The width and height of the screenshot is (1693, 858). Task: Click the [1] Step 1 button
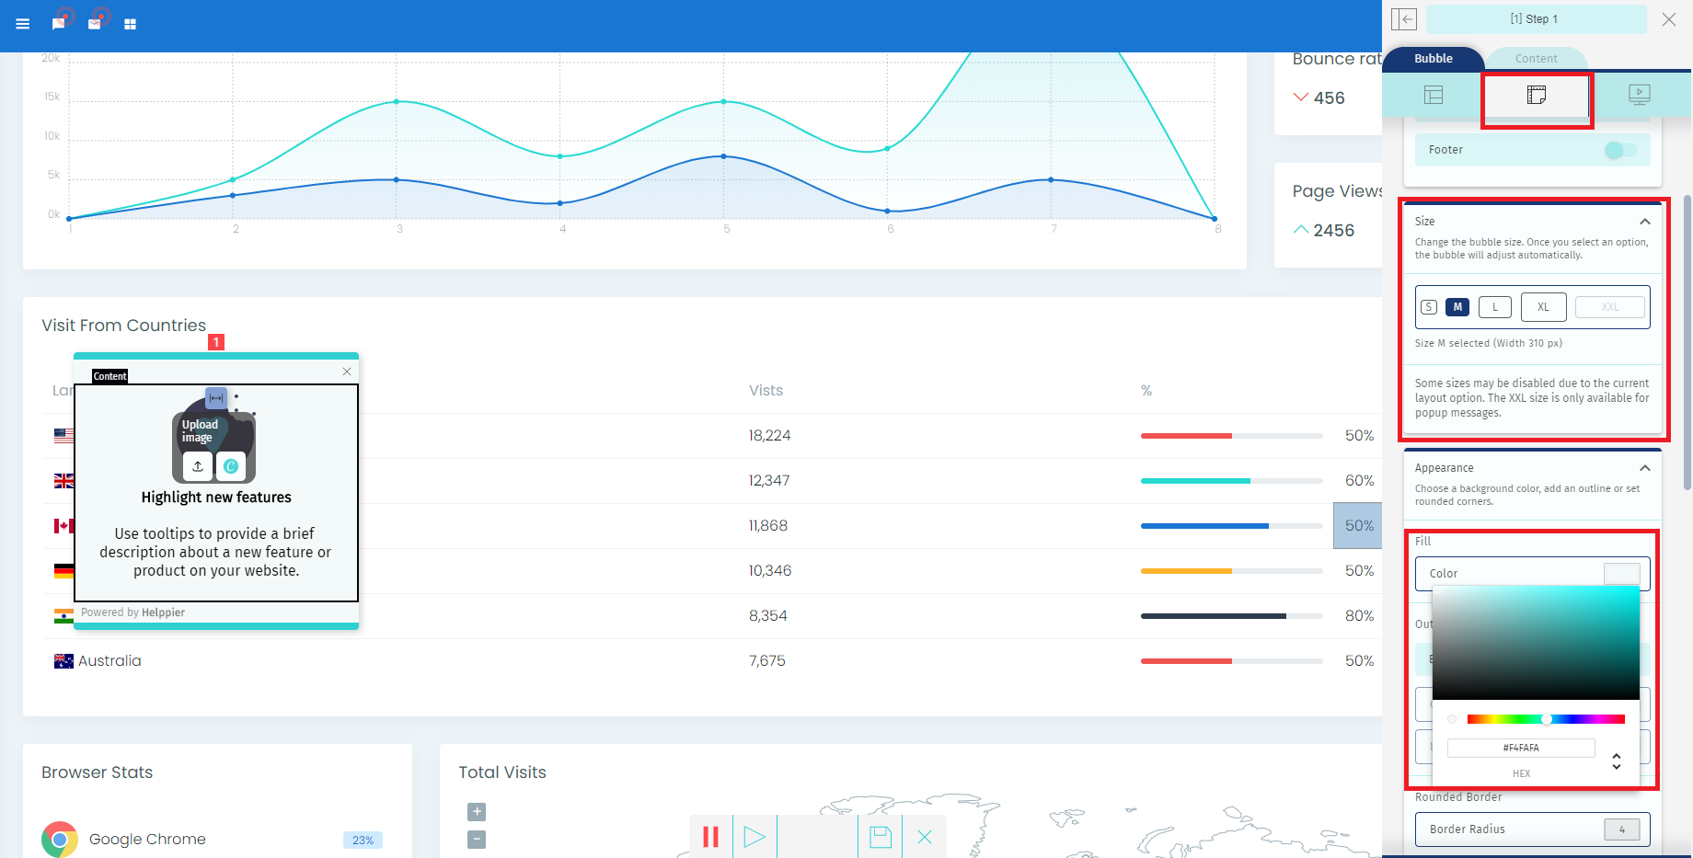[1535, 19]
